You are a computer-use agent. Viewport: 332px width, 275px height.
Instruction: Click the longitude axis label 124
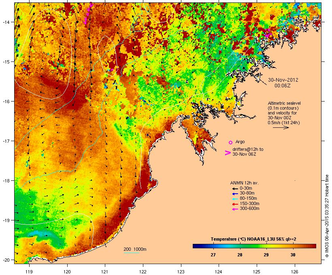click(219, 272)
